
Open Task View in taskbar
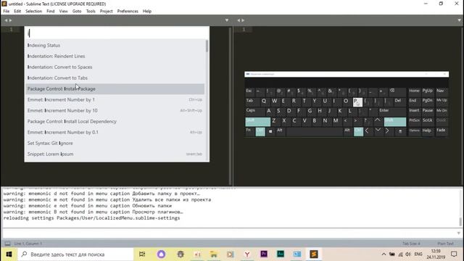click(142, 254)
